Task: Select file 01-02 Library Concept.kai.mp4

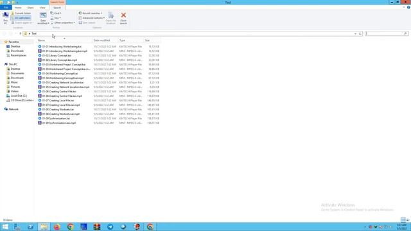Action: pos(60,60)
